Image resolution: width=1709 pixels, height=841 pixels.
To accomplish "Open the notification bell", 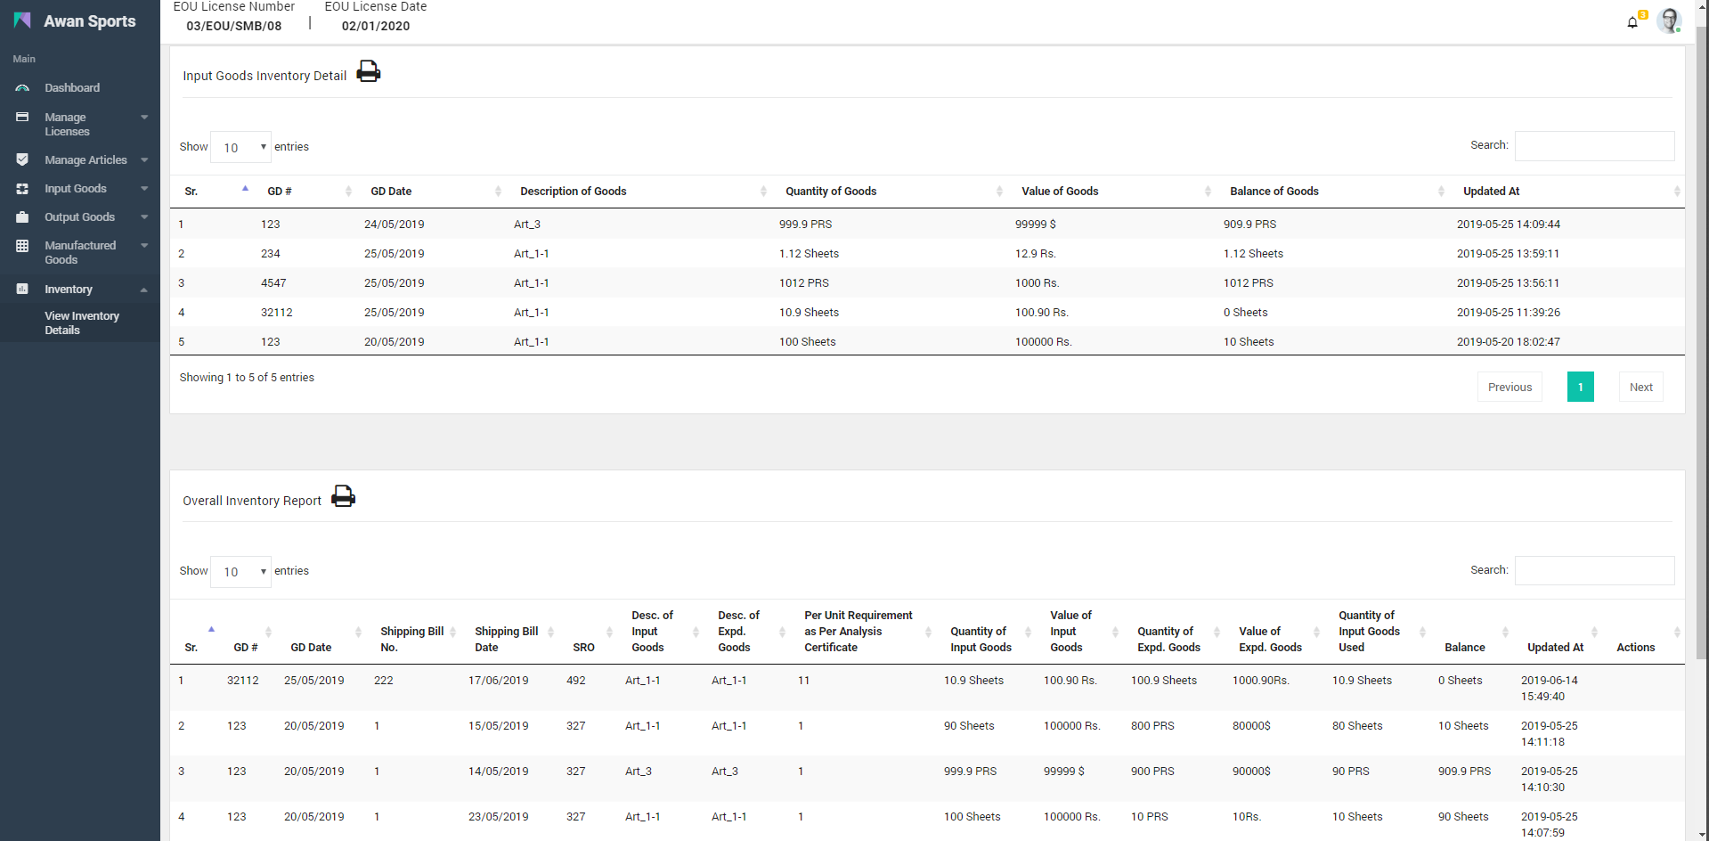I will click(x=1632, y=21).
